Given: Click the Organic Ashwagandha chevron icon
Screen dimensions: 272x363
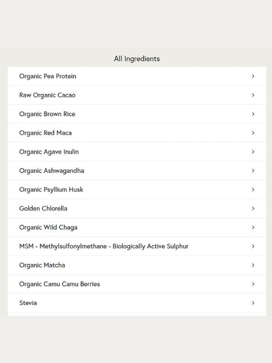Looking at the screenshot, I should 253,171.
